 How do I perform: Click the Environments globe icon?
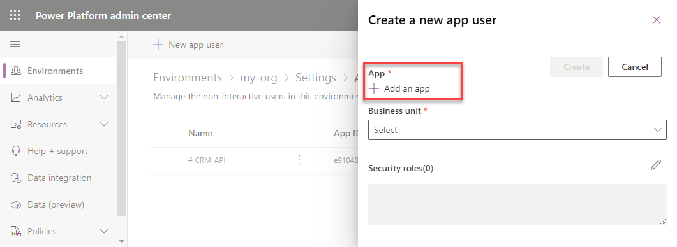point(16,71)
